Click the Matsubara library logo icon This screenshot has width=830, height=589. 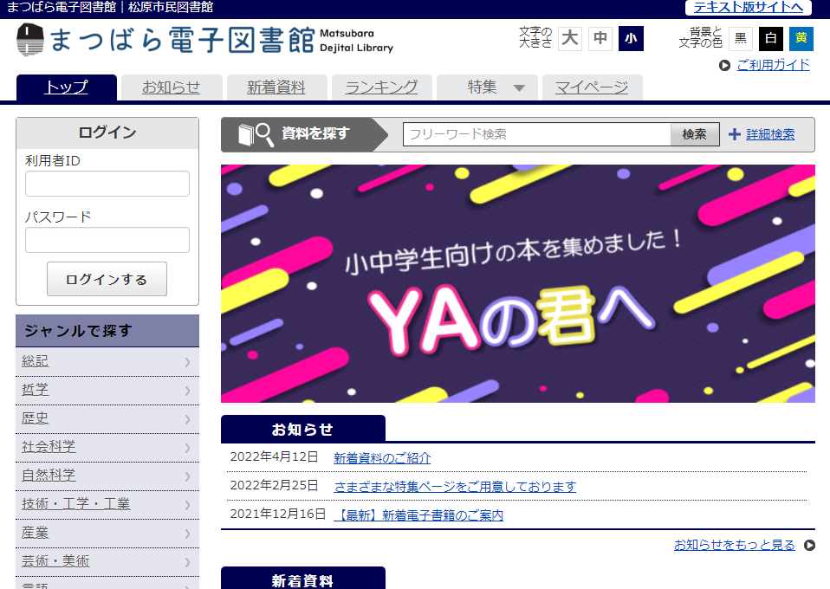29,41
